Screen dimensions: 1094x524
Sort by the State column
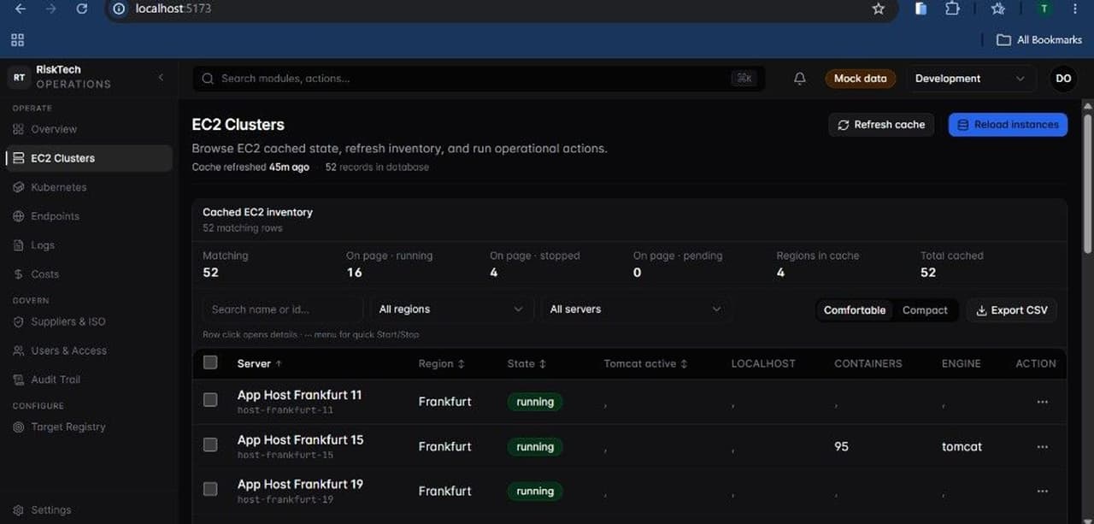click(x=528, y=363)
